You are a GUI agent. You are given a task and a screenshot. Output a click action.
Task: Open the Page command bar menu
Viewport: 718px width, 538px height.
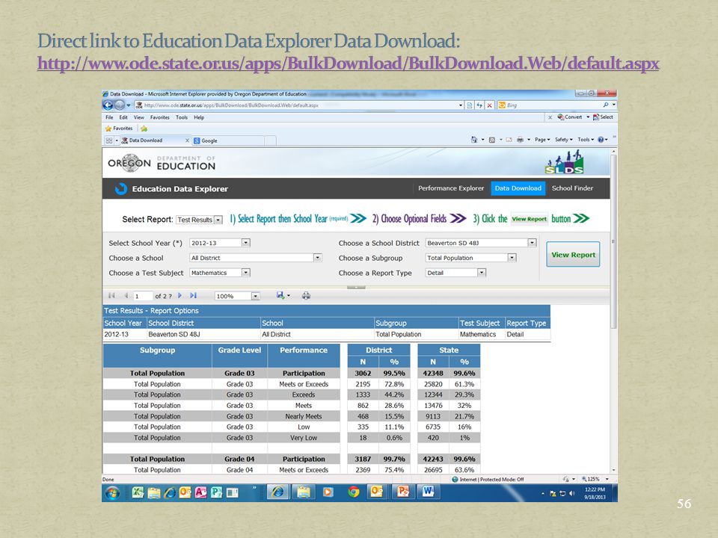[542, 140]
